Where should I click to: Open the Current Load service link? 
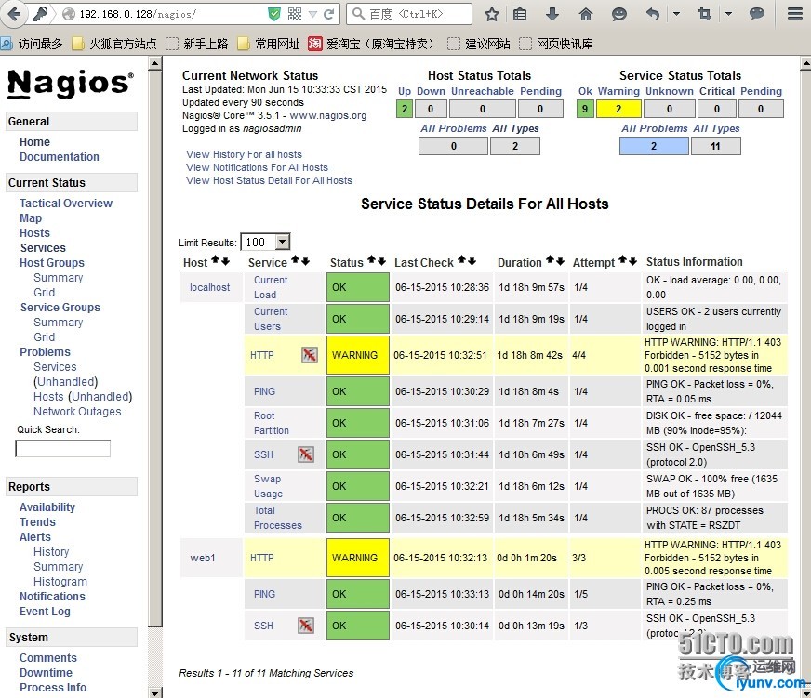click(x=271, y=287)
